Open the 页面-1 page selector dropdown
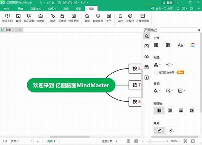 pyautogui.click(x=21, y=141)
